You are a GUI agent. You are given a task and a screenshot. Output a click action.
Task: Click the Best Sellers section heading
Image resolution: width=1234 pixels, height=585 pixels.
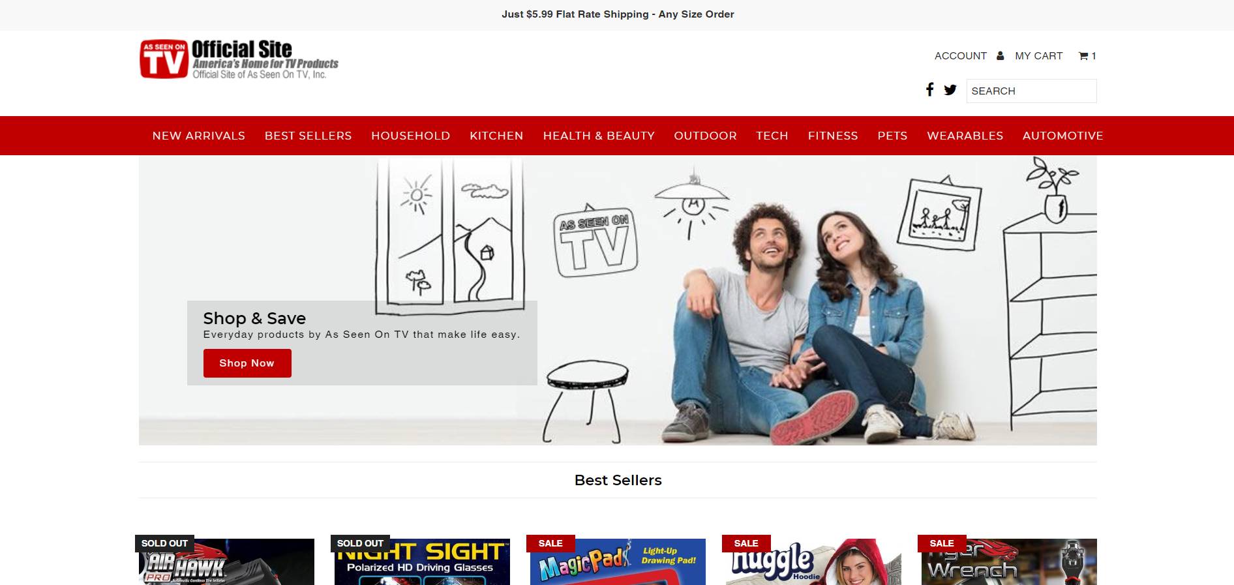[618, 480]
